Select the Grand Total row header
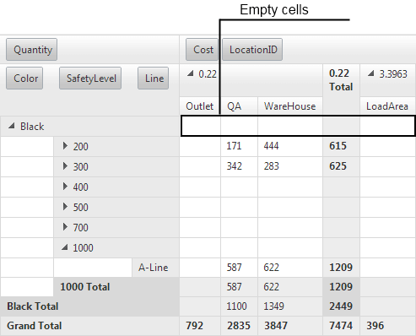 click(x=89, y=326)
